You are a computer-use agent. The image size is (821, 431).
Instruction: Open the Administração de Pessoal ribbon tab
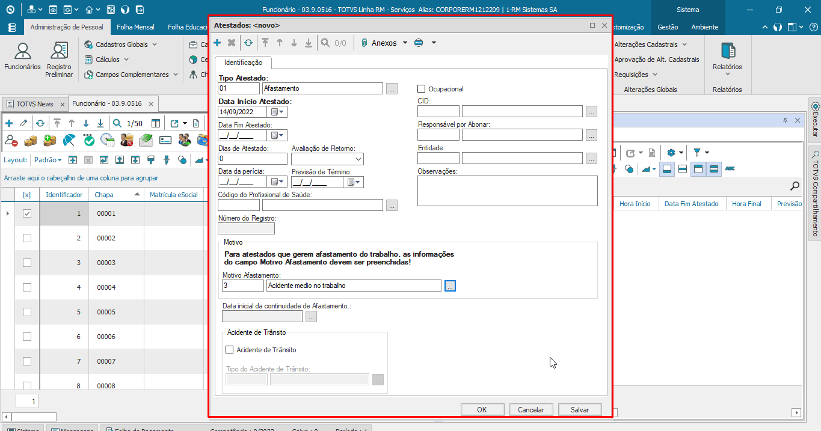67,27
